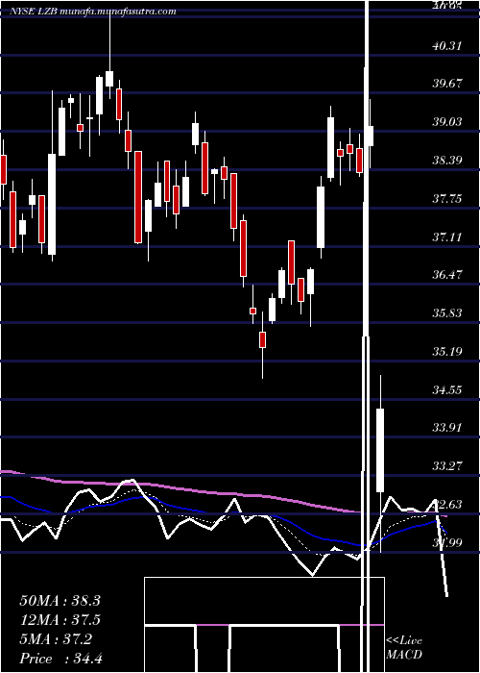Click the 12MA : 37.5 readout
480x673 pixels.
tap(60, 620)
